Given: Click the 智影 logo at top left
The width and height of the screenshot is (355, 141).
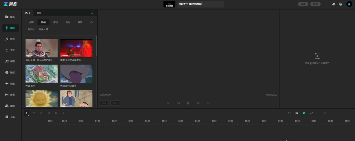Looking at the screenshot, I should click(11, 4).
